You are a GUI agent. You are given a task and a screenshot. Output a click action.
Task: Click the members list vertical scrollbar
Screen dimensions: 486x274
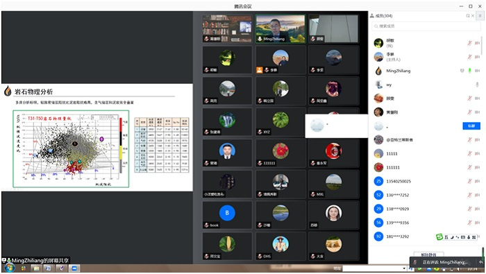pyautogui.click(x=482, y=46)
